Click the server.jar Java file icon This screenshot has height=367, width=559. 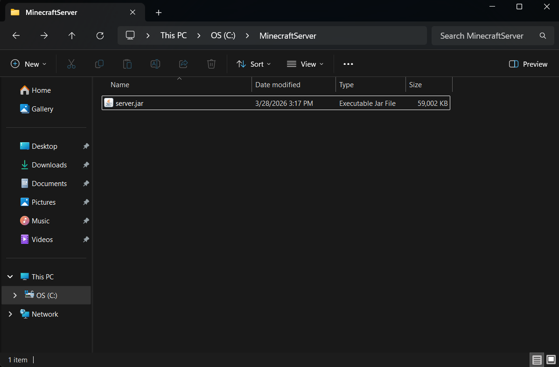click(108, 103)
